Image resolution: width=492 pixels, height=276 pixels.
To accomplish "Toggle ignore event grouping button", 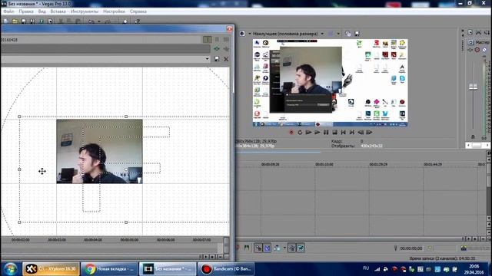I will tap(301, 248).
